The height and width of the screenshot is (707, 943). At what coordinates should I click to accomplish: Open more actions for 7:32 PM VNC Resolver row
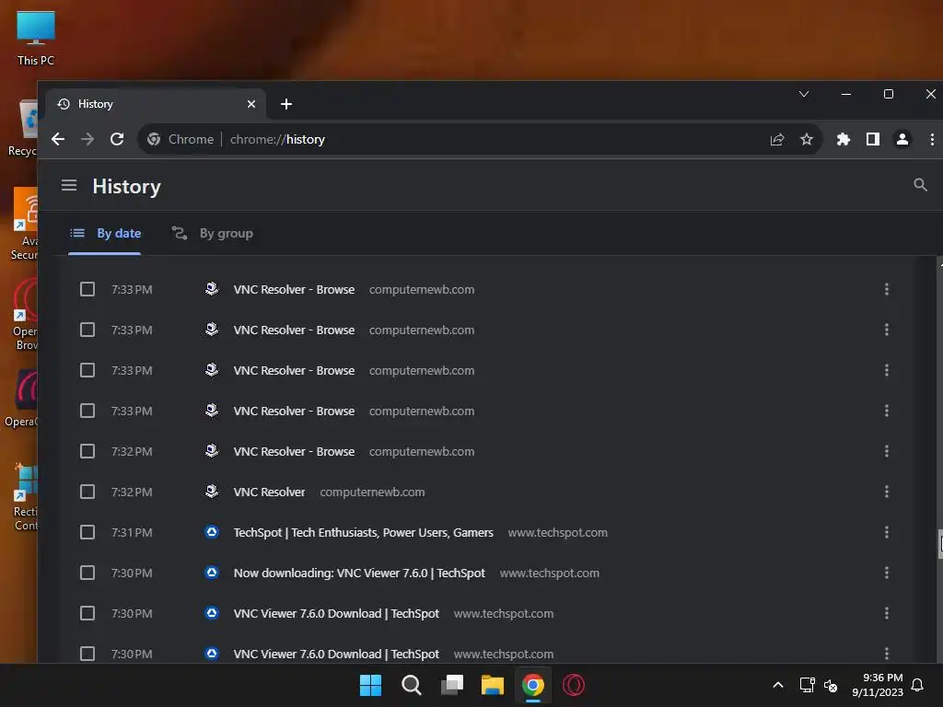pos(887,492)
